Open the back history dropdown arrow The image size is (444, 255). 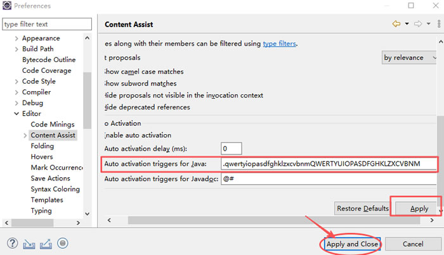click(405, 24)
